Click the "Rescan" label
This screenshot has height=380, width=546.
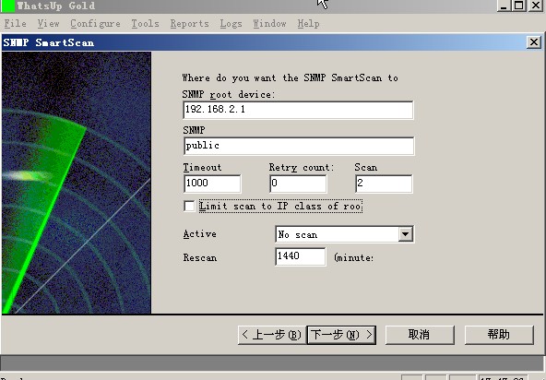[x=200, y=258]
